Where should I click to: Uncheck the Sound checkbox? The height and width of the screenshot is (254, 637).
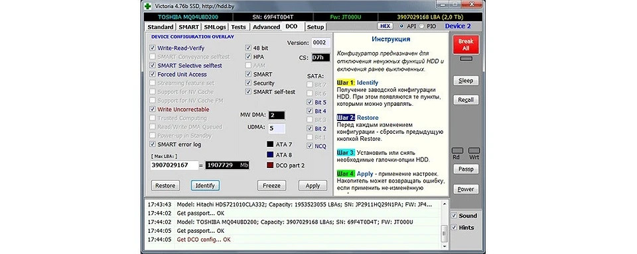(454, 216)
